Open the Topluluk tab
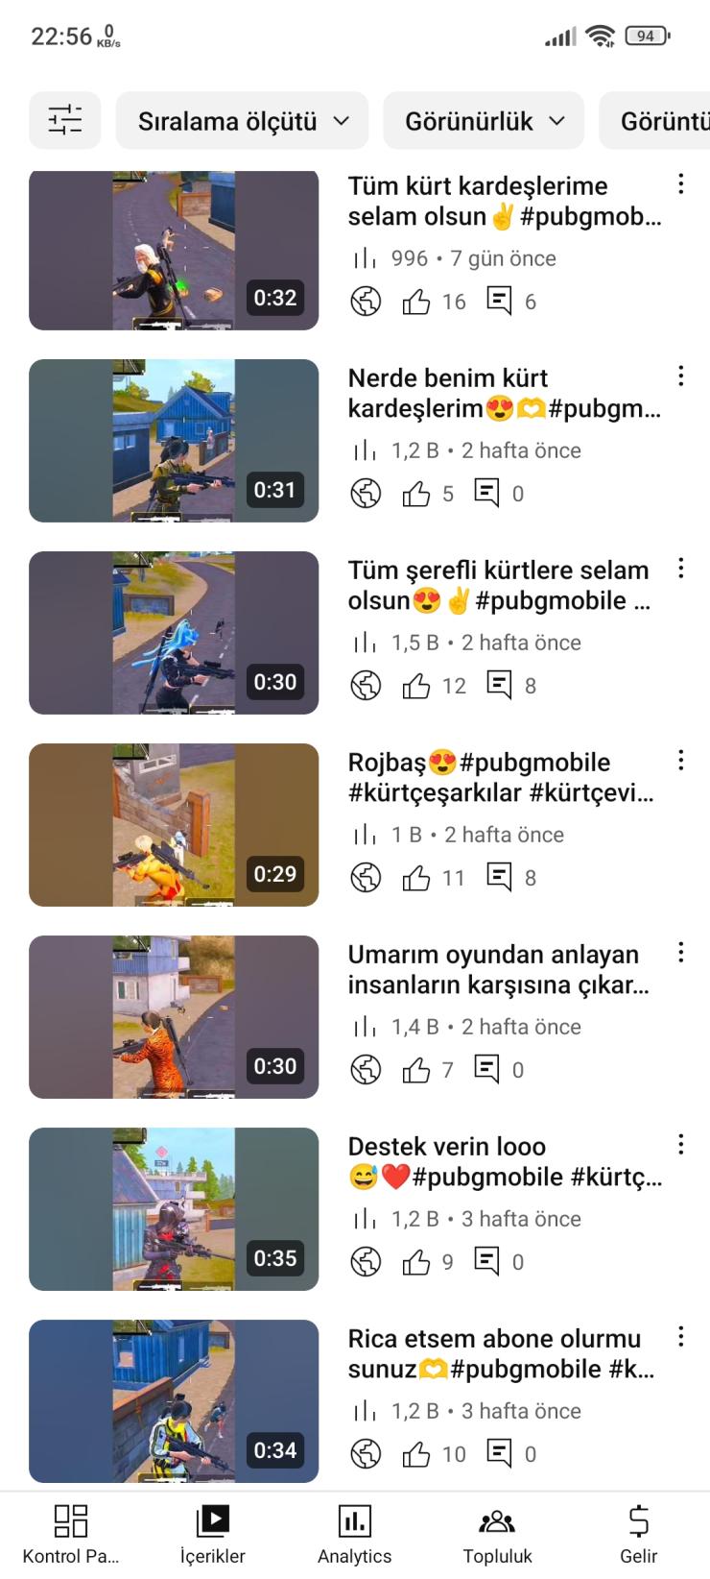710x1579 pixels. tap(497, 1535)
